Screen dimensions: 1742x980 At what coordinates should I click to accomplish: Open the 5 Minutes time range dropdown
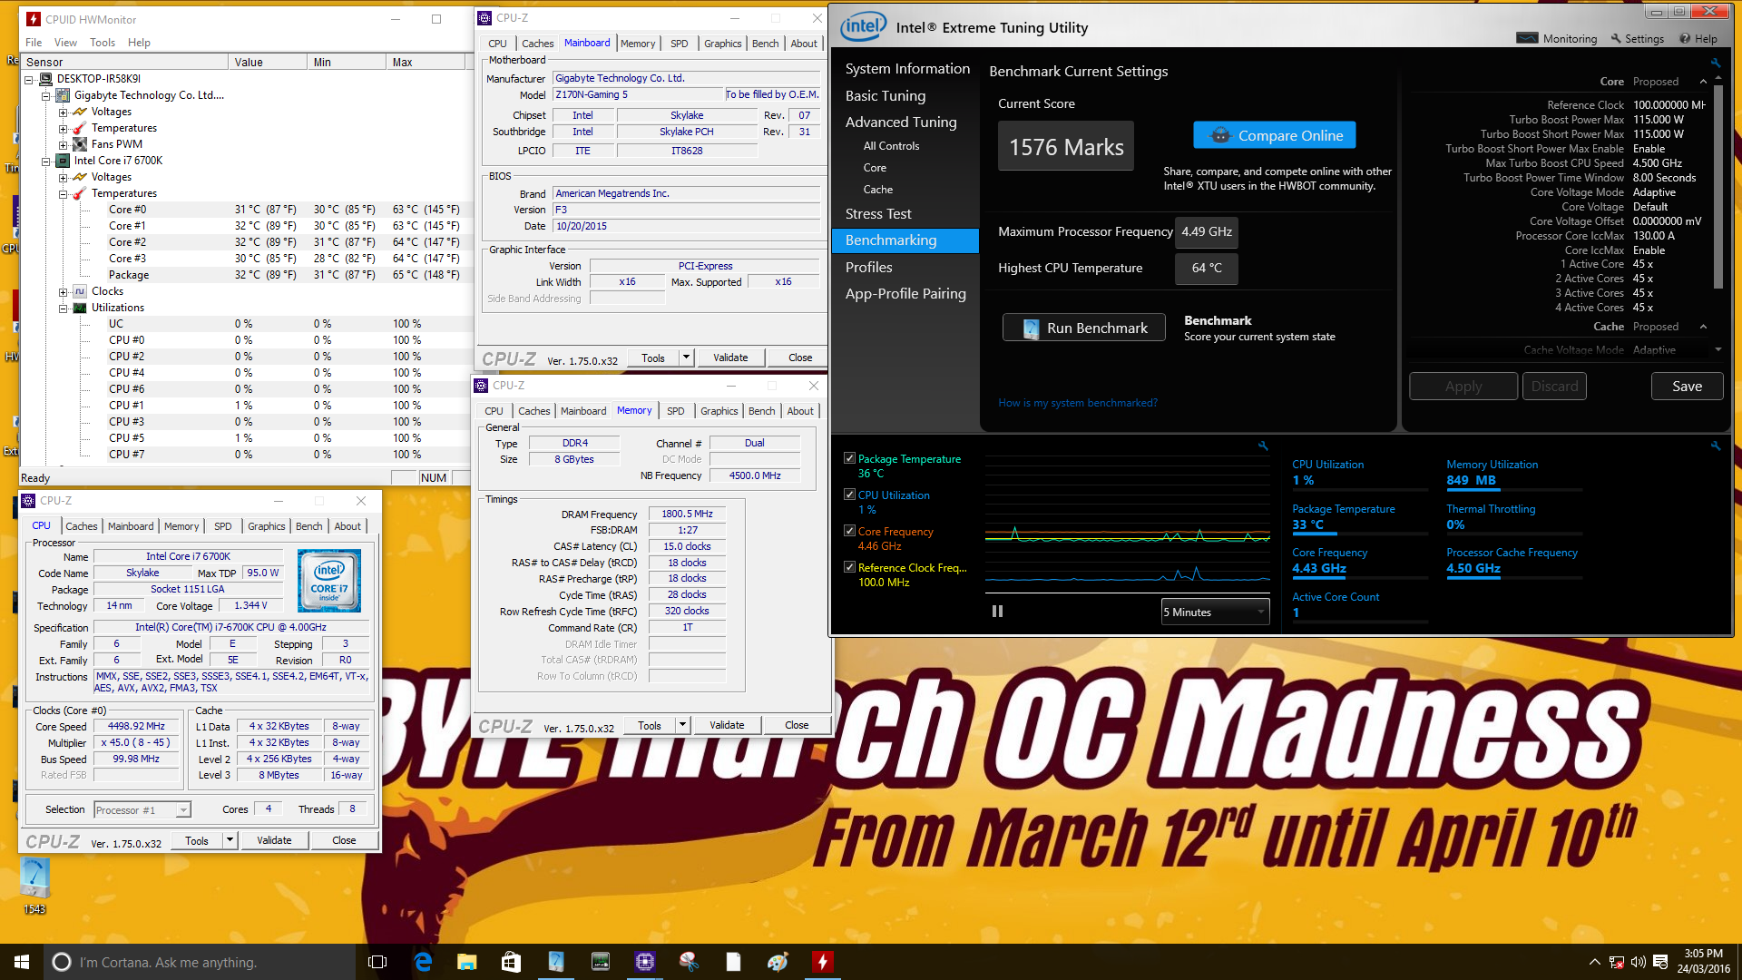tap(1215, 612)
